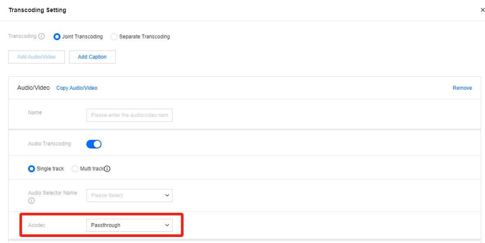The height and width of the screenshot is (243, 485).
Task: Open the Acodec Passthrough dropdown
Action: point(129,225)
